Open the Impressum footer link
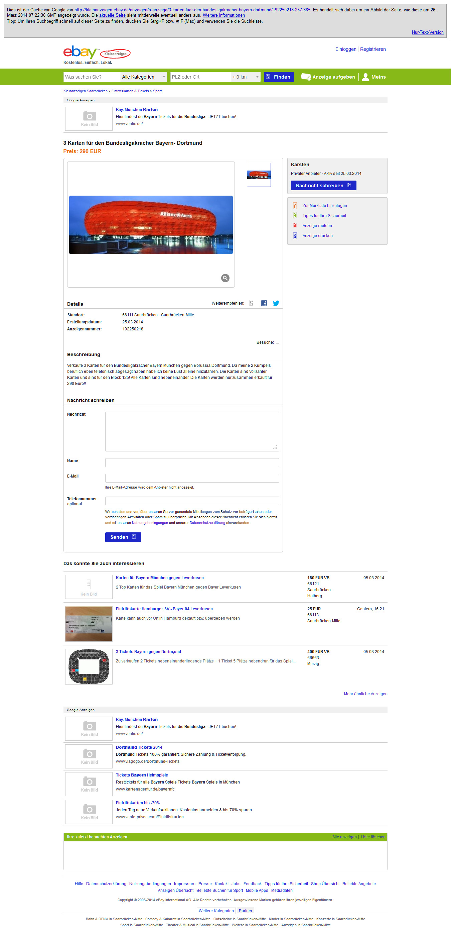This screenshot has height=938, width=451. point(184,884)
